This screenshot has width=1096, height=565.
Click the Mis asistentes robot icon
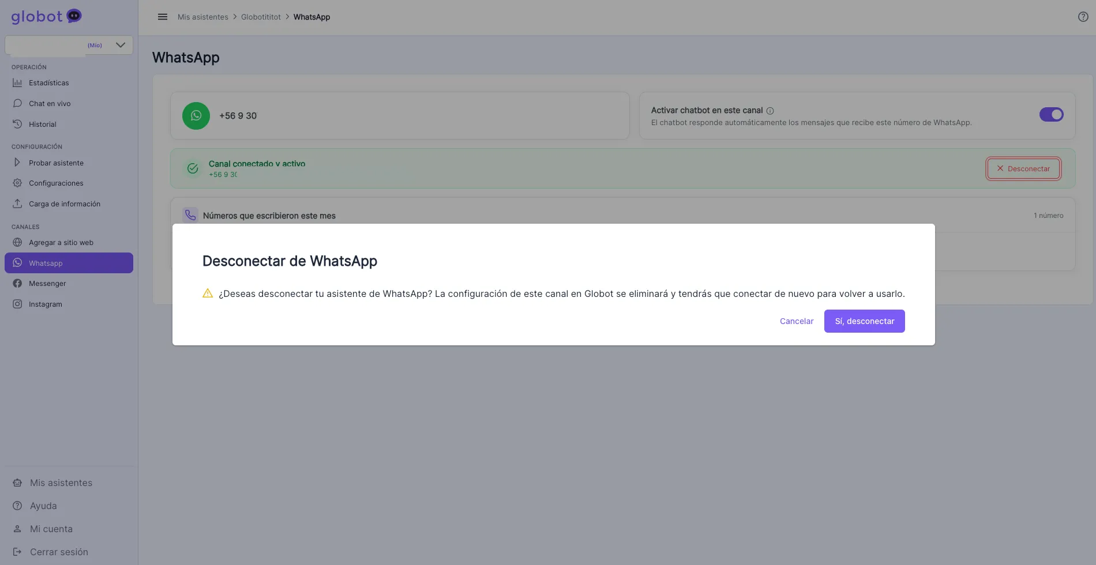click(x=17, y=483)
